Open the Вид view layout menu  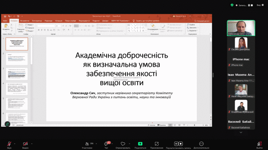point(259,5)
